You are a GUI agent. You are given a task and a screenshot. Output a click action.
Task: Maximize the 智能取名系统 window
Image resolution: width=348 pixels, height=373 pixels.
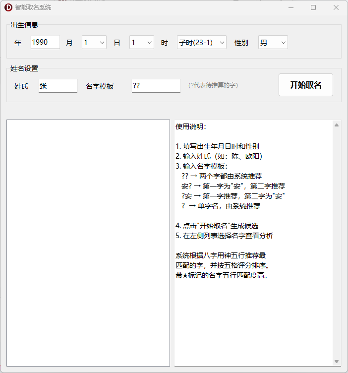pyautogui.click(x=313, y=7)
